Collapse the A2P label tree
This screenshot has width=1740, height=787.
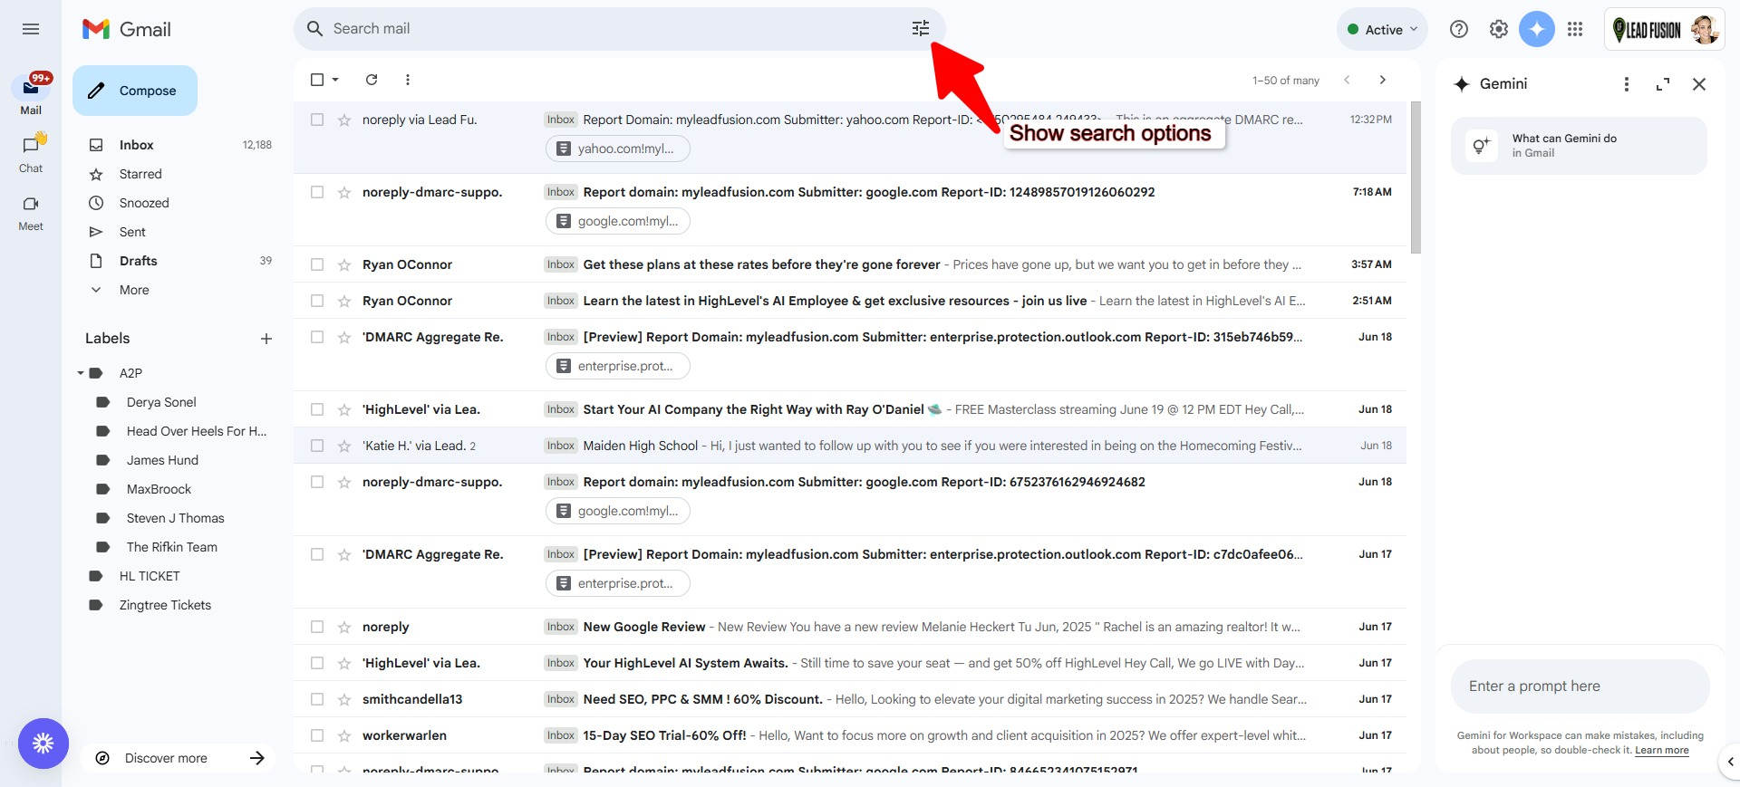pyautogui.click(x=80, y=373)
